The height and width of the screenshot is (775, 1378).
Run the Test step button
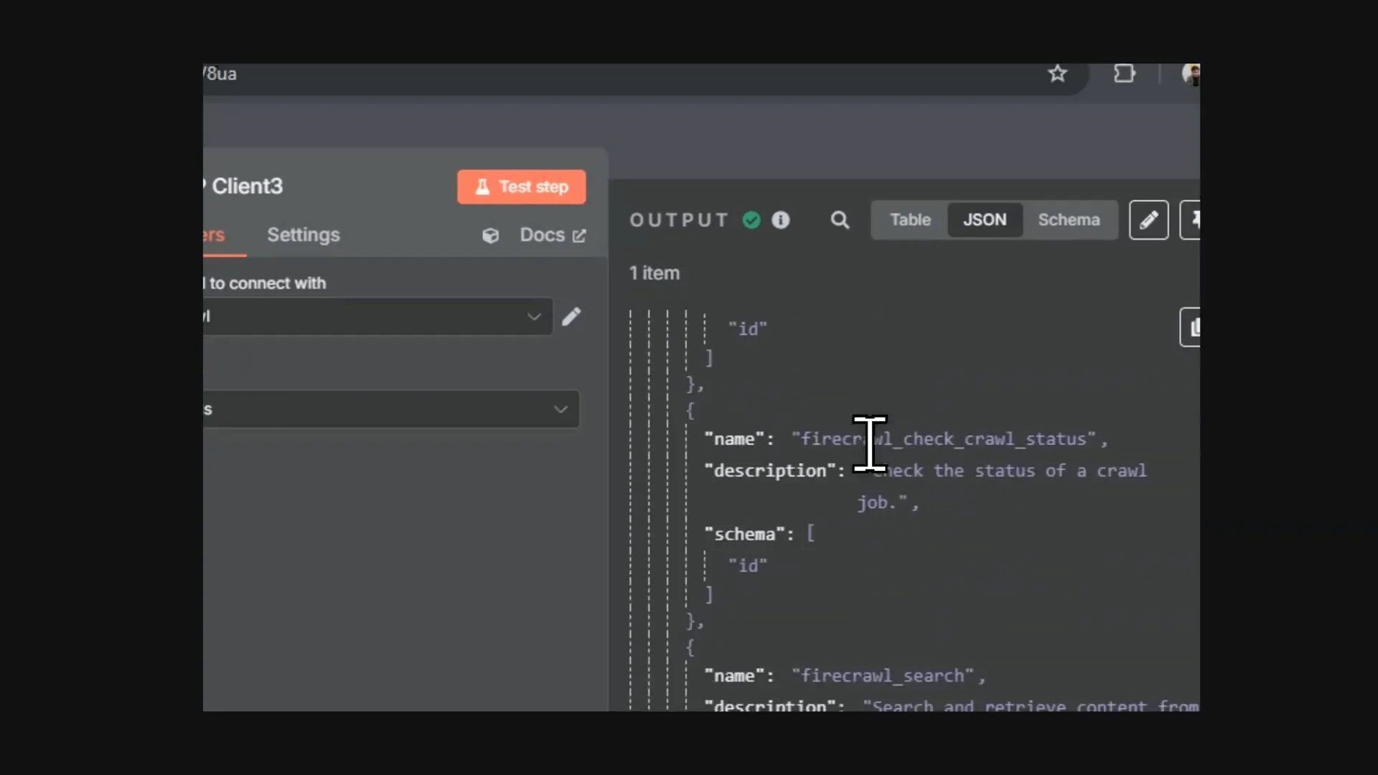tap(521, 187)
